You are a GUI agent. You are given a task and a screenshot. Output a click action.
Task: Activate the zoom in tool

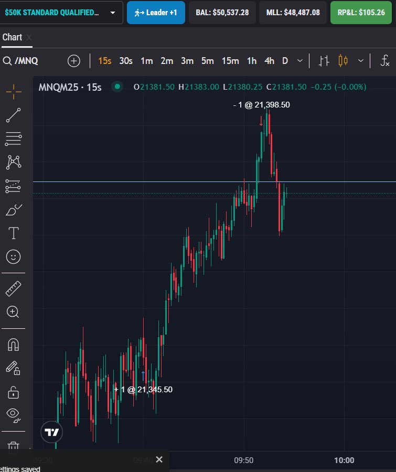click(x=13, y=312)
